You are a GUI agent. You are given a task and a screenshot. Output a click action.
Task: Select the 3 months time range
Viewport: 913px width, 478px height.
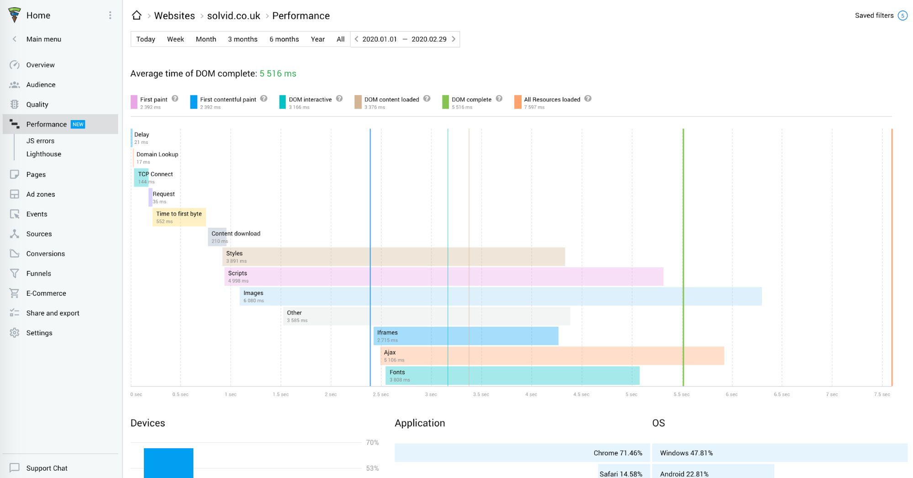click(243, 39)
